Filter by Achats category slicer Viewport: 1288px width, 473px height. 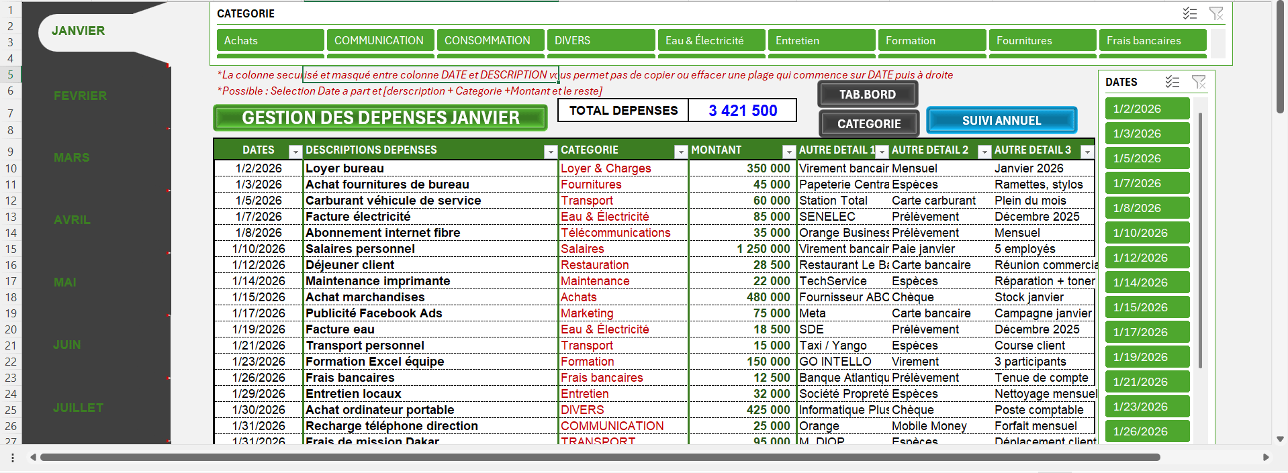(x=271, y=40)
